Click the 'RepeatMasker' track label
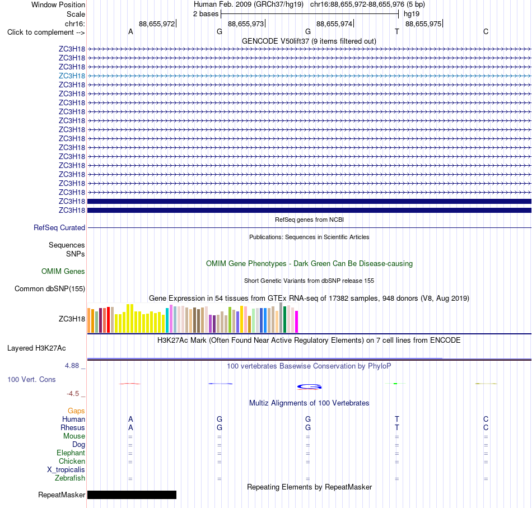 click(x=62, y=495)
